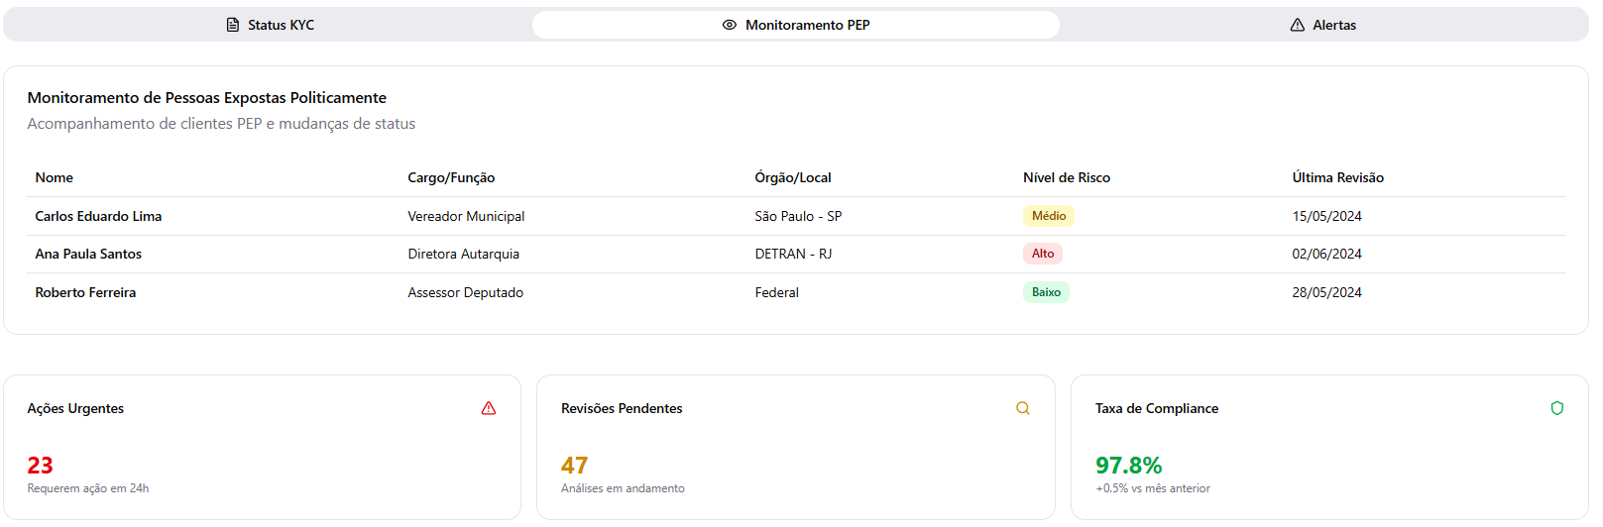Select Ana Paula Santos name cell
This screenshot has height=527, width=1603.
point(88,254)
